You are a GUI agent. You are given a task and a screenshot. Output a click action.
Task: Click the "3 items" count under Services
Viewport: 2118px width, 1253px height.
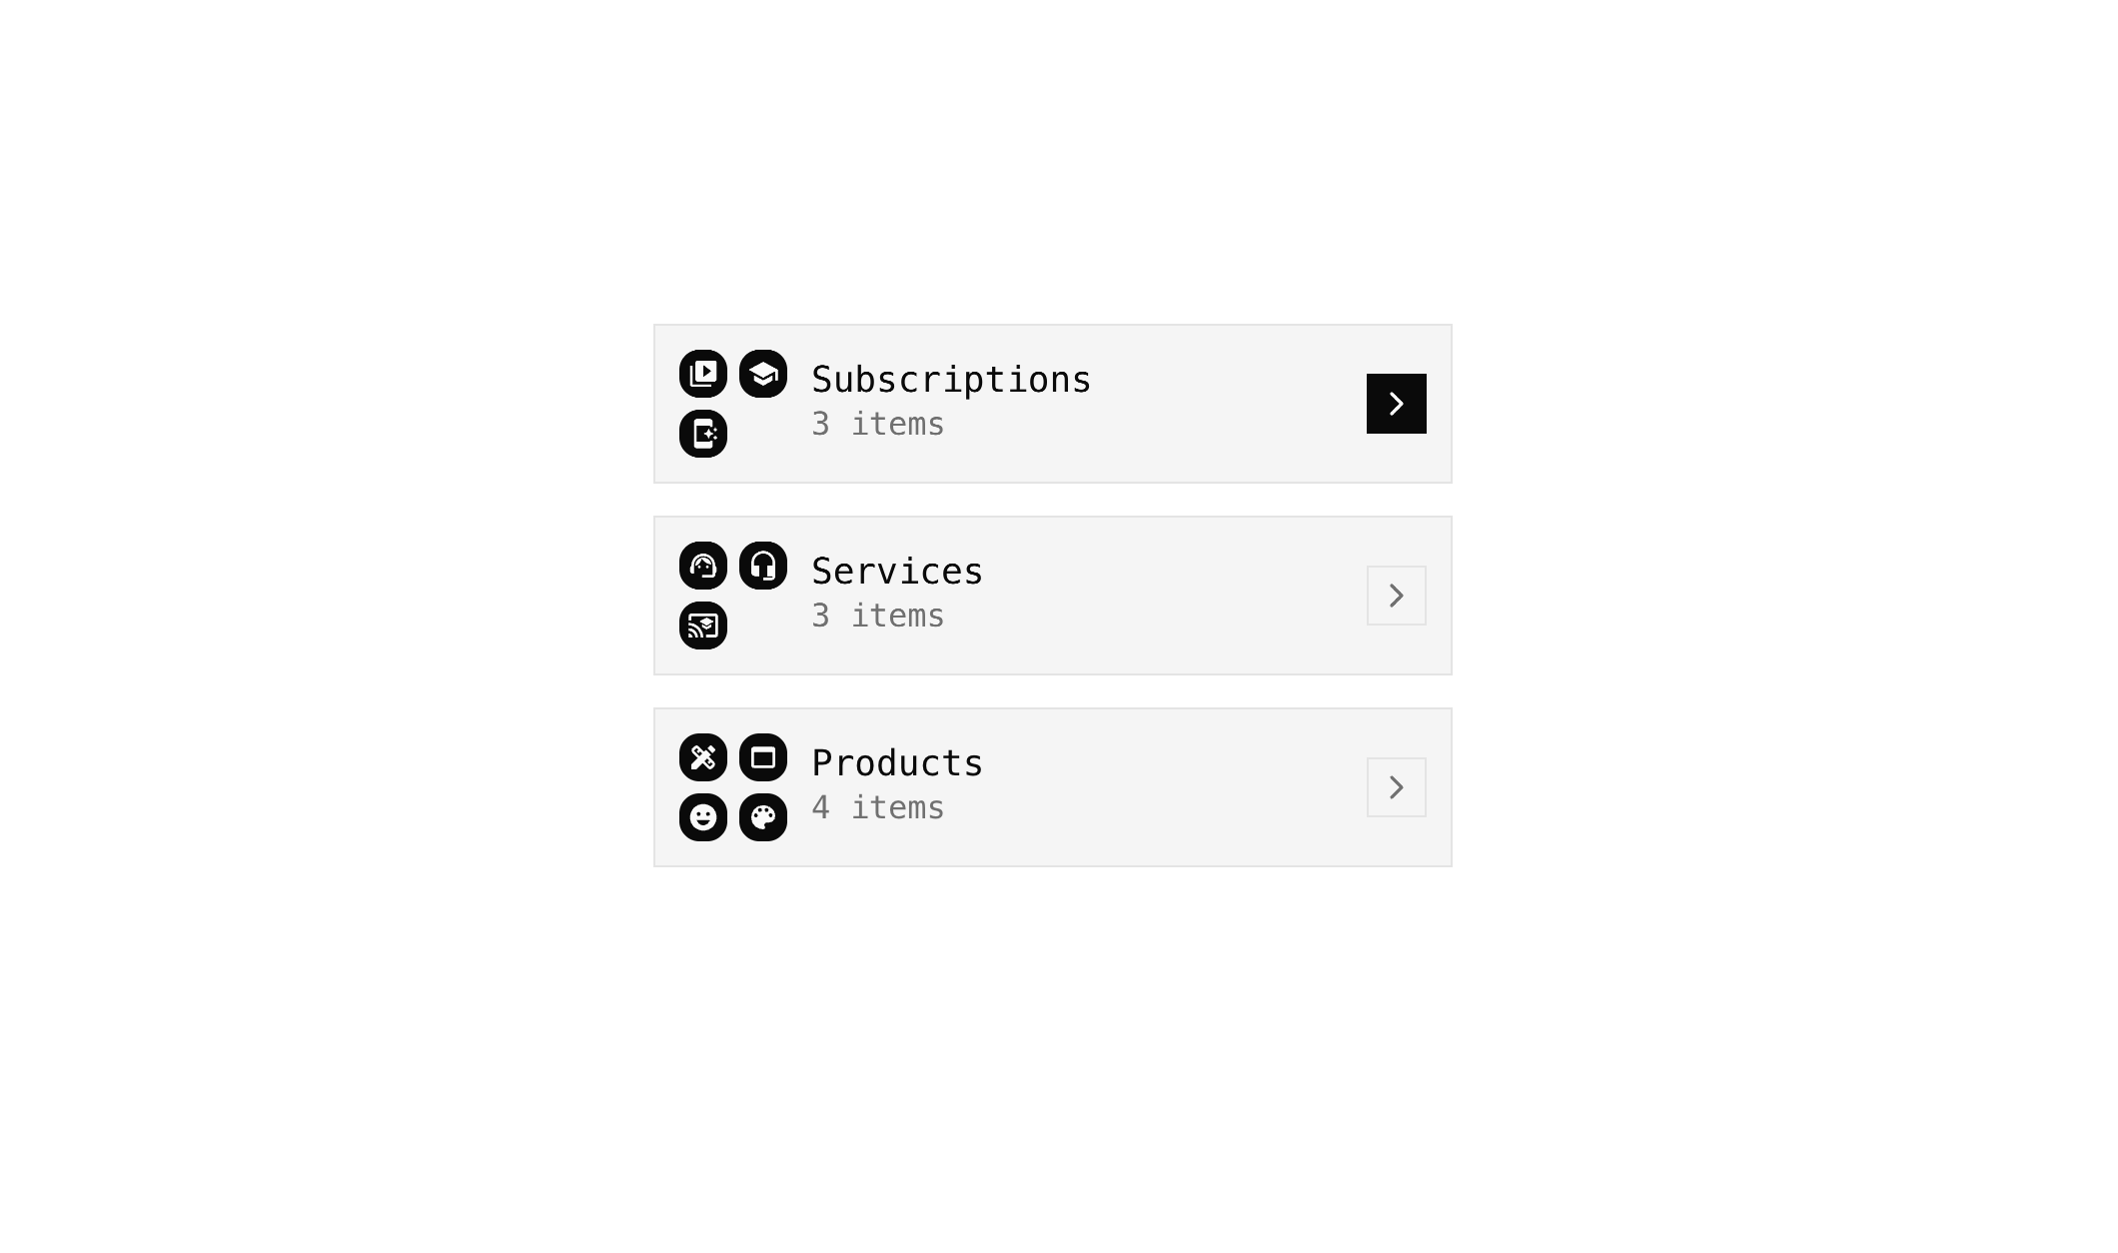(x=877, y=616)
